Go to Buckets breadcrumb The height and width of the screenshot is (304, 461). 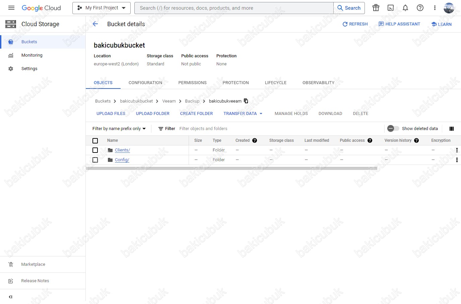coord(103,101)
